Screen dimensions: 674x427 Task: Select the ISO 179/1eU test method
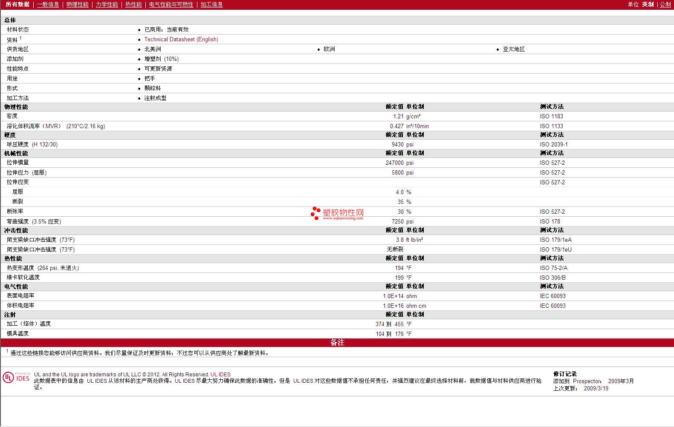[x=555, y=249]
